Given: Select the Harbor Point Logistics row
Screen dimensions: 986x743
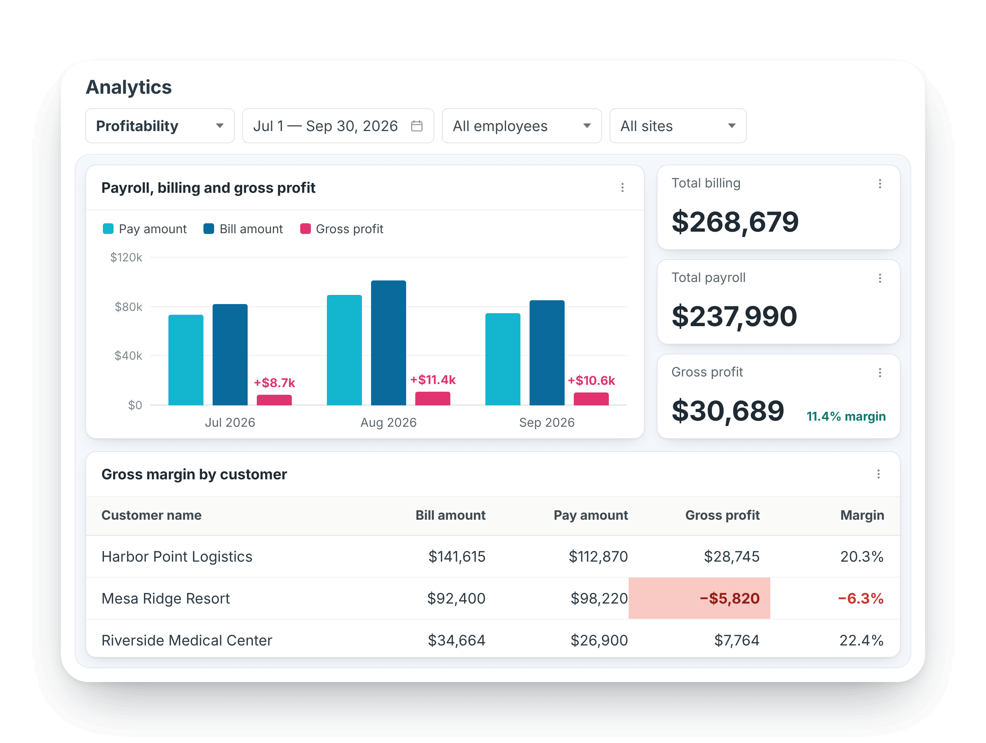Looking at the screenshot, I should pyautogui.click(x=493, y=557).
